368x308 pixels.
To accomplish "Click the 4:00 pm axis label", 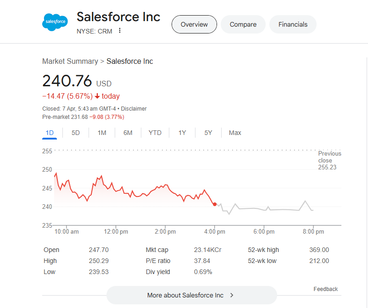I will pos(214,232).
